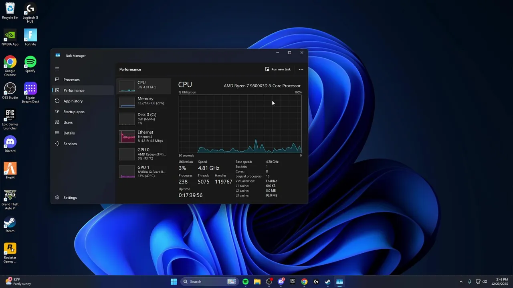Open Epic Games Launcher desktop icon
This screenshot has height=288, width=513.
(x=10, y=119)
